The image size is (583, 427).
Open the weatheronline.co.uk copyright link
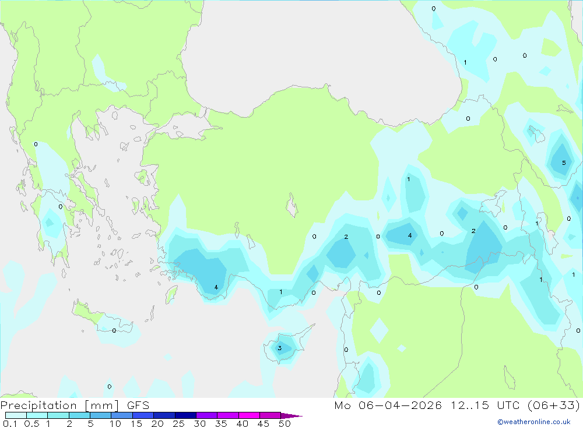pyautogui.click(x=534, y=422)
